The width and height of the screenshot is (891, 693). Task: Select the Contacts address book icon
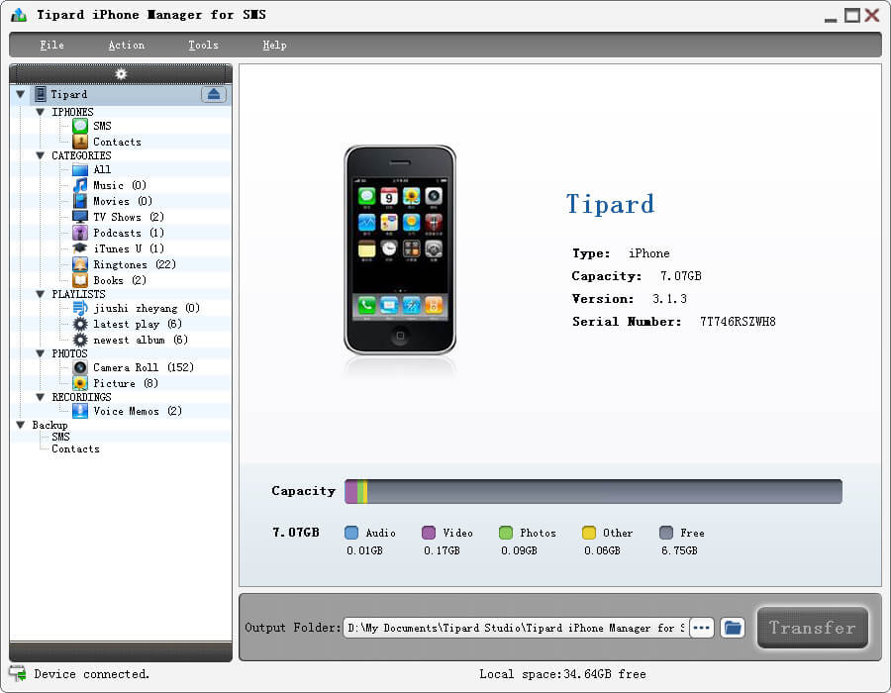coord(80,142)
